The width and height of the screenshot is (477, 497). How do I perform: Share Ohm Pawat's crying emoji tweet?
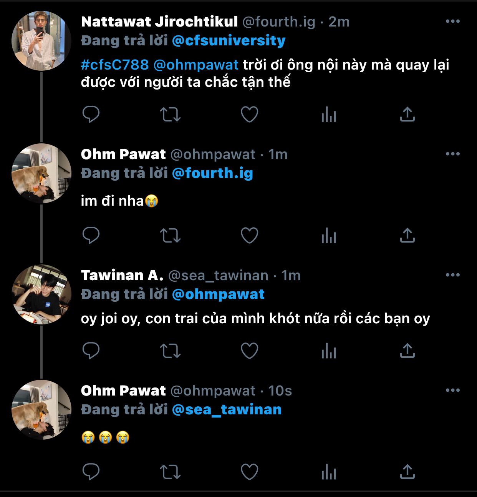point(407,472)
